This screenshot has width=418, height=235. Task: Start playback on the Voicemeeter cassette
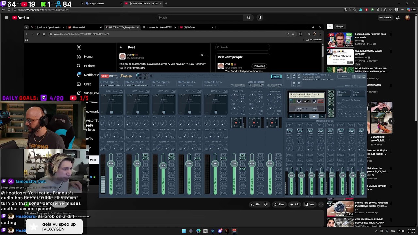[x=305, y=116]
